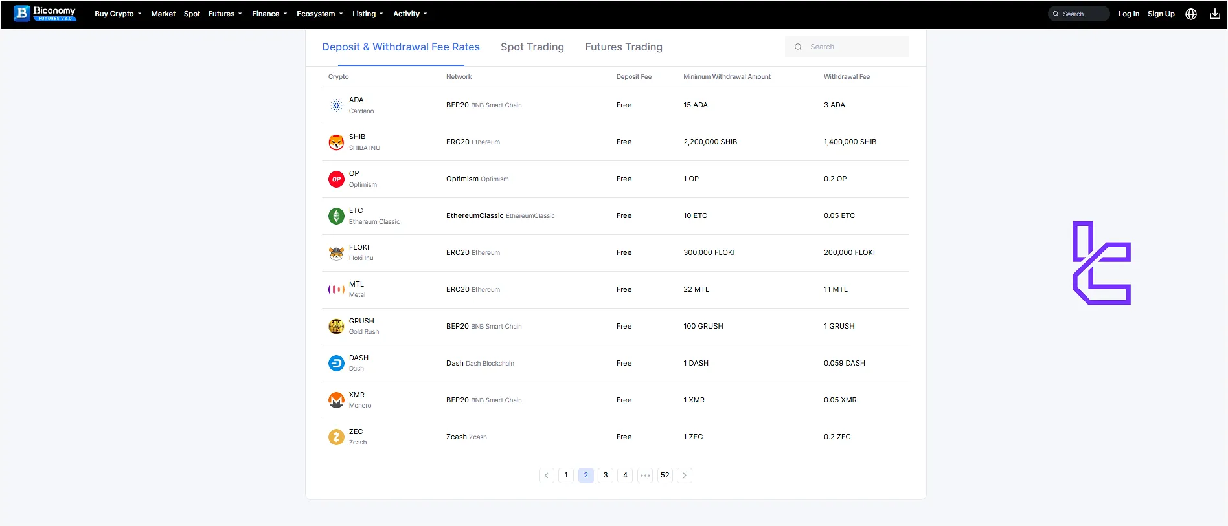Click the Network column header

tap(459, 77)
